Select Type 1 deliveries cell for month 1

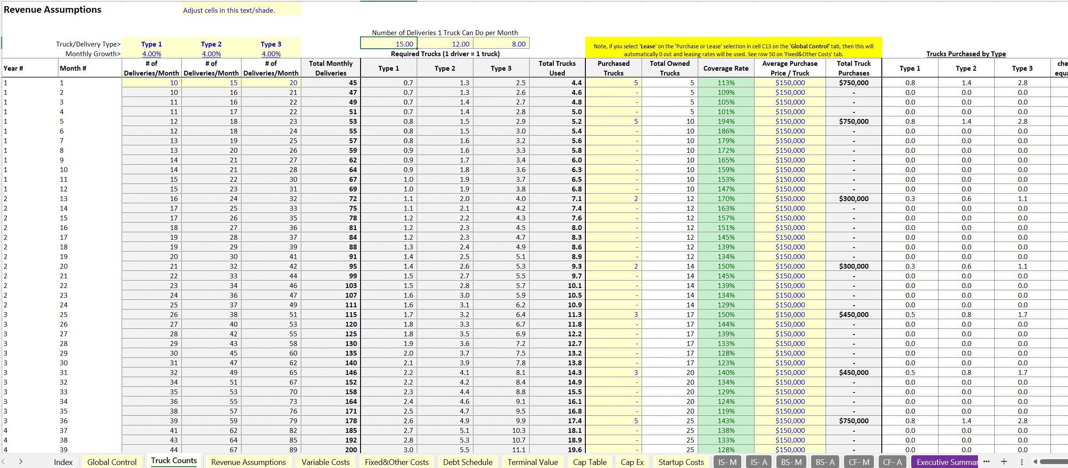pyautogui.click(x=152, y=83)
